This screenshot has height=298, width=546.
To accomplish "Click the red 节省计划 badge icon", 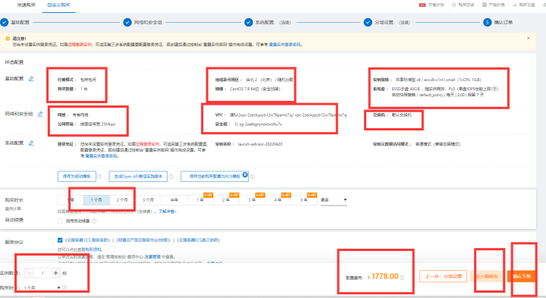I will [x=422, y=5].
